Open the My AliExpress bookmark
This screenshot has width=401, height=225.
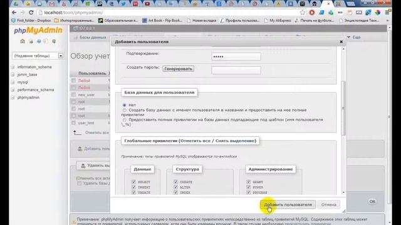tap(278, 21)
